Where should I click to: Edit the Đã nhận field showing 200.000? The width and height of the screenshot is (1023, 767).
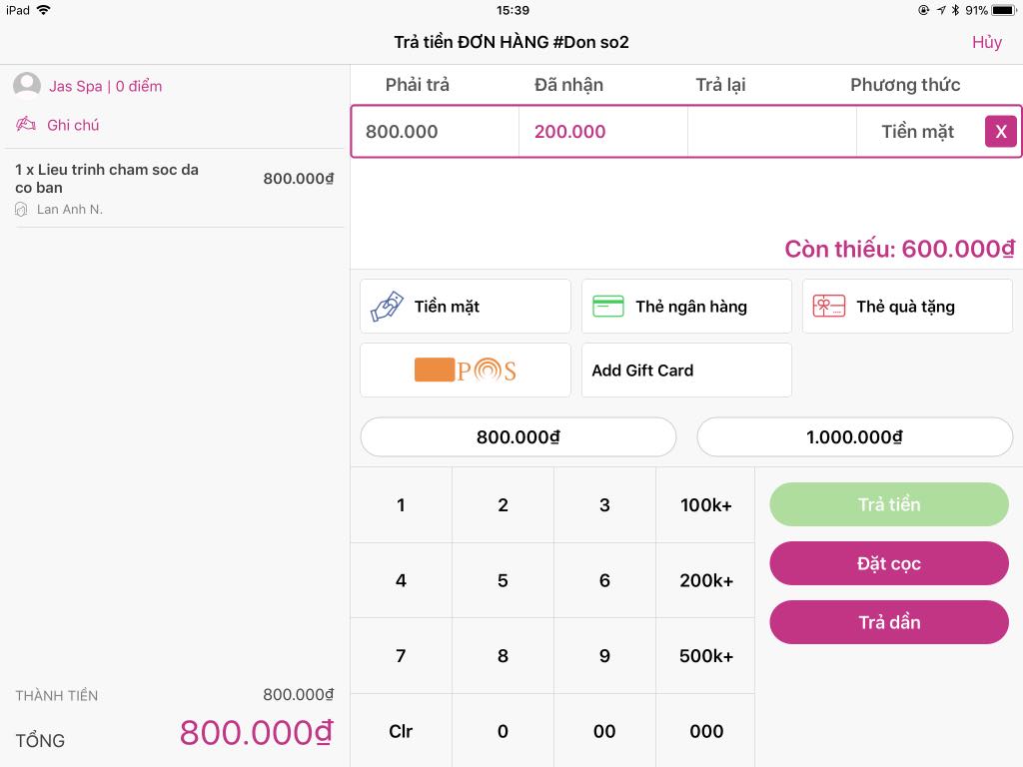[602, 132]
